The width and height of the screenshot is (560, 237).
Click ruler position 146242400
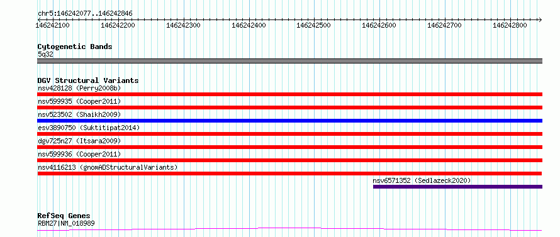[249, 25]
